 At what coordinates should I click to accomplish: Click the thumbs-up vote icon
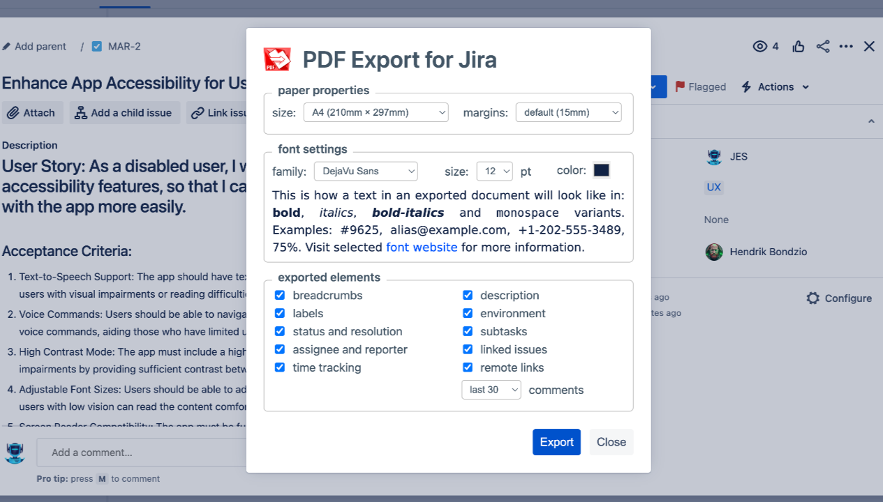tap(799, 47)
